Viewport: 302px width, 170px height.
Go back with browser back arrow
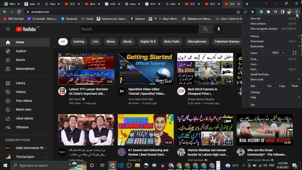5,12
